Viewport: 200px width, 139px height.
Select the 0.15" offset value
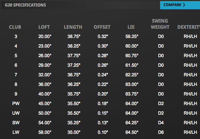(103, 113)
